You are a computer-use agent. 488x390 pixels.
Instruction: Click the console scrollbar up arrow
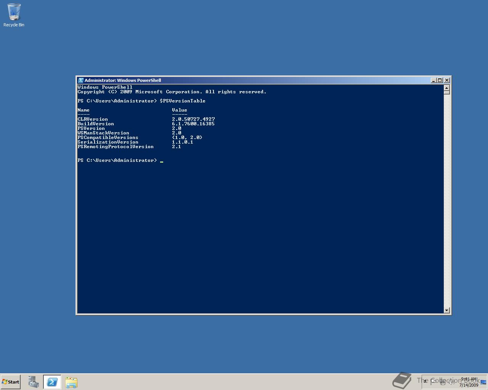(x=447, y=88)
